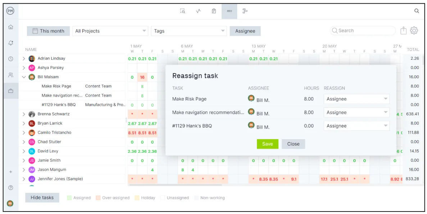Open the team people icon in sidebar
This screenshot has height=214, width=427.
point(10,75)
